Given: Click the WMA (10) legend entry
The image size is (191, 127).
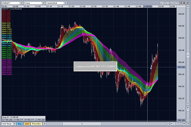Looking at the screenshot, I should [6, 11].
